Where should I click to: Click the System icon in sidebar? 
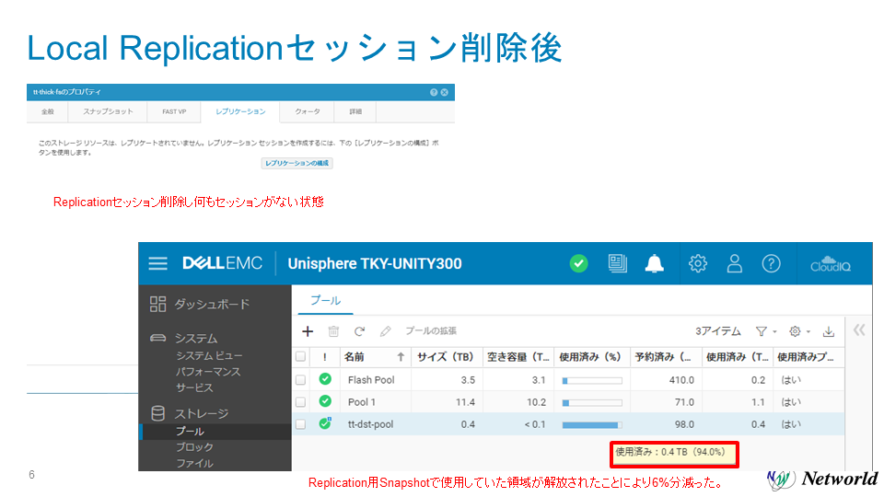(x=157, y=338)
